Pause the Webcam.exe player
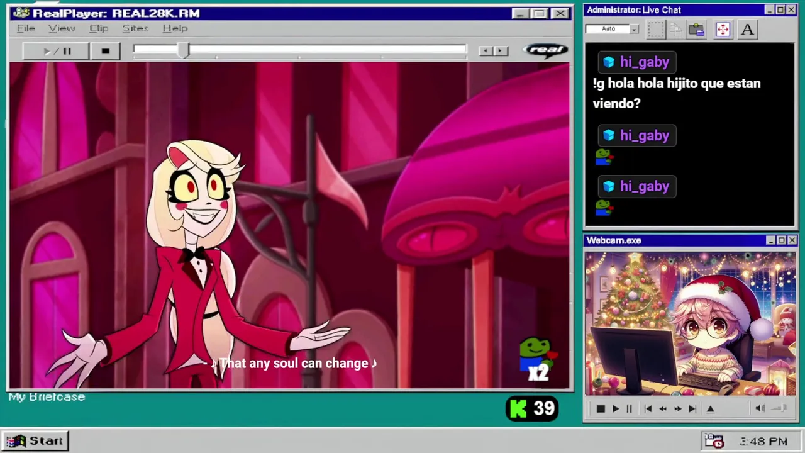Image resolution: width=805 pixels, height=453 pixels. 629,409
